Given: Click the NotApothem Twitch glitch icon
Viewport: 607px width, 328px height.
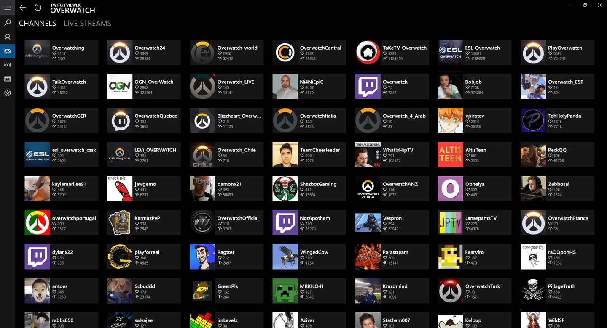Looking at the screenshot, I should tap(285, 223).
